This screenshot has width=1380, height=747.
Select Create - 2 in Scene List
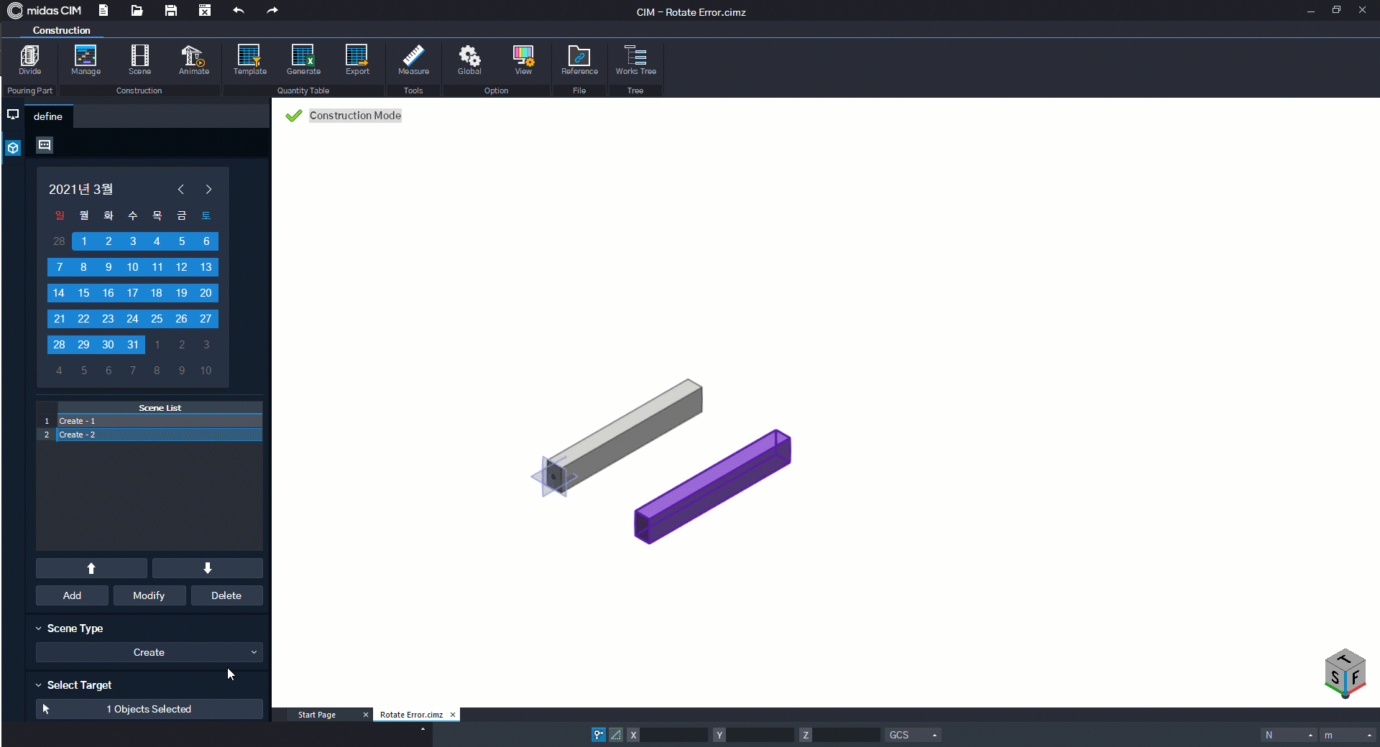click(160, 435)
